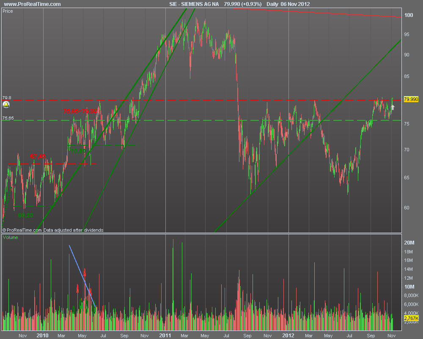The image size is (423, 339).
Task: Click the 90 price axis label
Action: (407, 55)
